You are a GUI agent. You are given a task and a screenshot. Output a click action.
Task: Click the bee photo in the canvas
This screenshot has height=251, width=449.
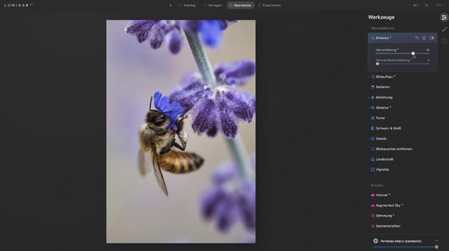(x=181, y=132)
